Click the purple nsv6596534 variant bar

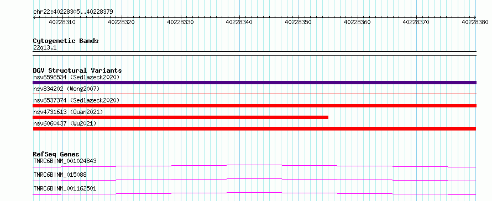tap(254, 83)
